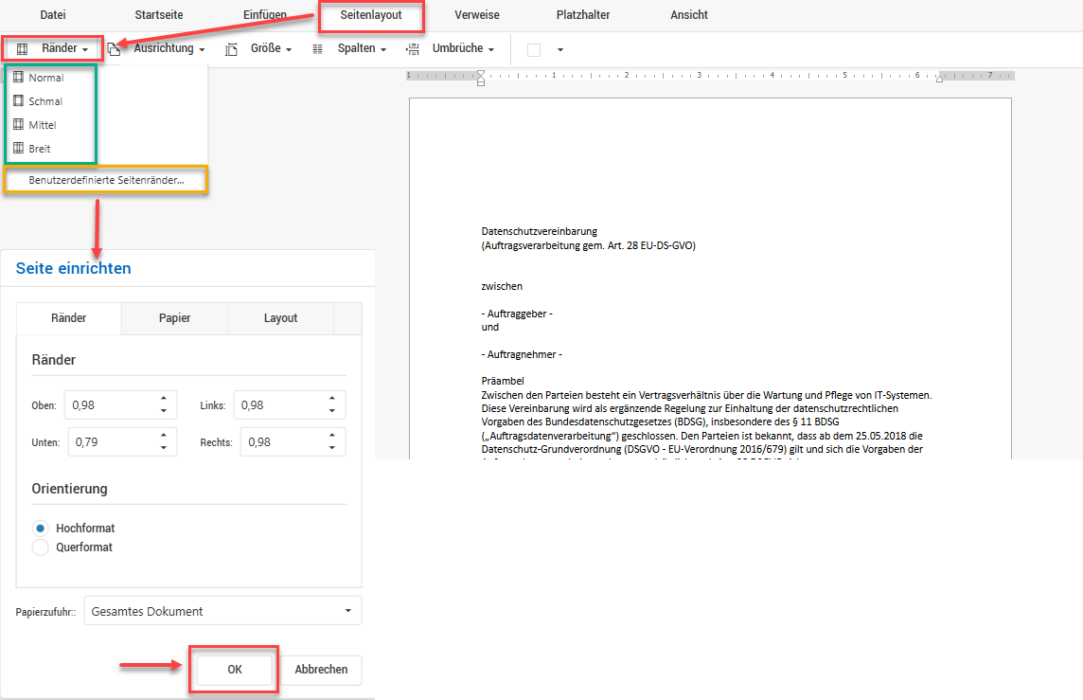Decrease the Unten margin value
1083x700 pixels.
[164, 448]
